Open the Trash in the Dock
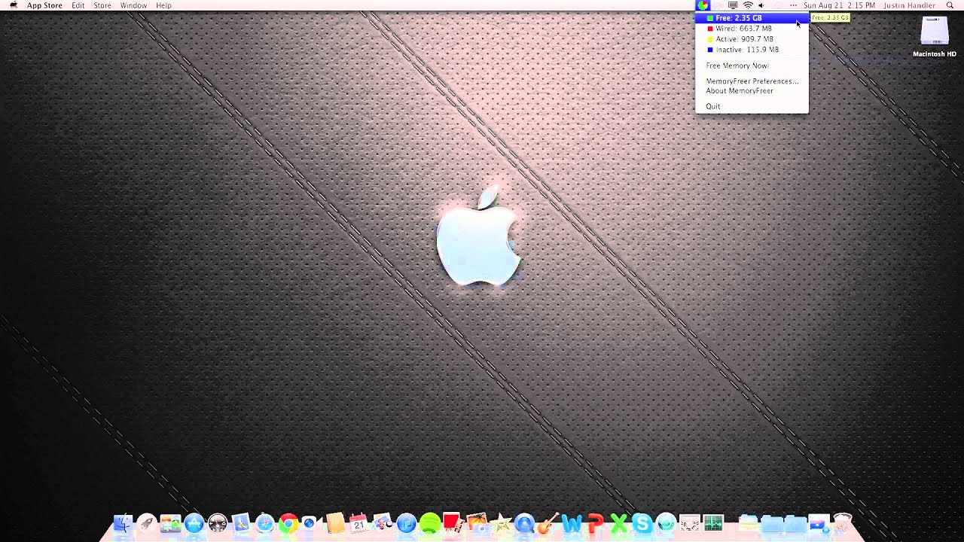This screenshot has height=542, width=964. coord(842,523)
